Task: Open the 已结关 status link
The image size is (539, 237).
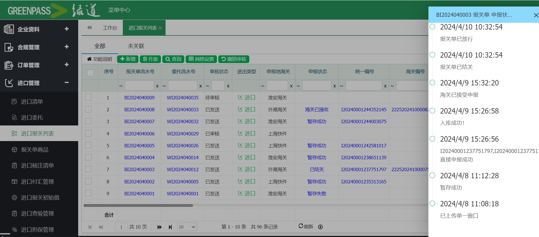Action: (x=317, y=169)
